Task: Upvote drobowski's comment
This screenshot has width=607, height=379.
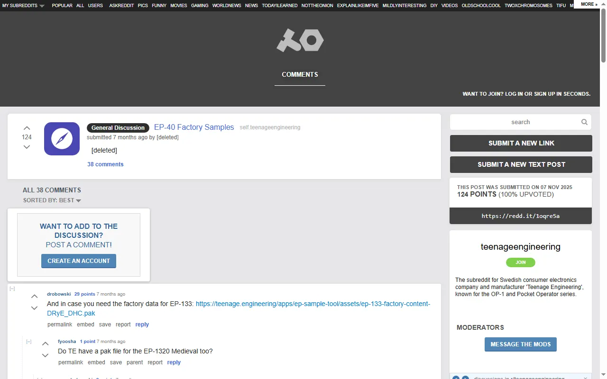Action: 34,297
